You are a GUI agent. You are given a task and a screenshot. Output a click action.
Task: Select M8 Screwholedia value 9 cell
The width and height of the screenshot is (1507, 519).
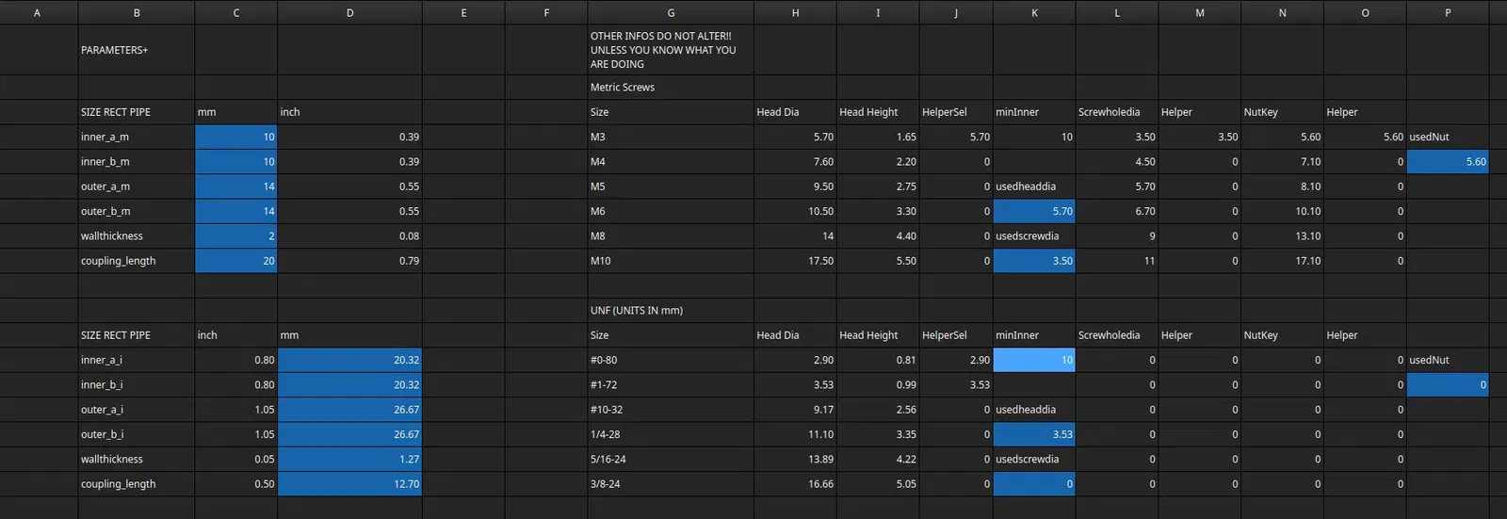click(x=1117, y=236)
